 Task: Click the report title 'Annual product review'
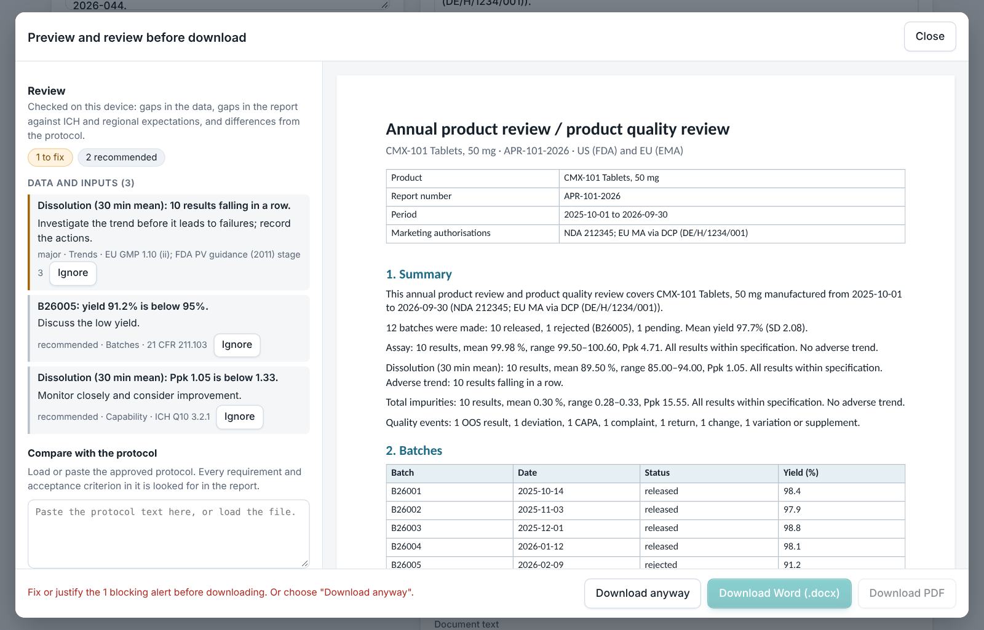(557, 129)
